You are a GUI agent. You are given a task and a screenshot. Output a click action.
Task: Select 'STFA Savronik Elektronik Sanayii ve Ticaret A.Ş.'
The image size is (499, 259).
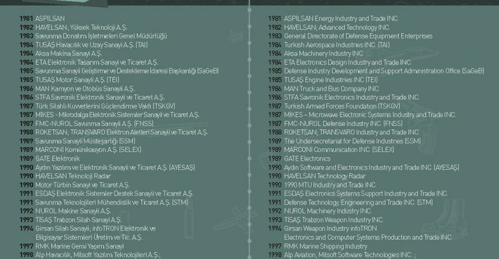[100, 97]
